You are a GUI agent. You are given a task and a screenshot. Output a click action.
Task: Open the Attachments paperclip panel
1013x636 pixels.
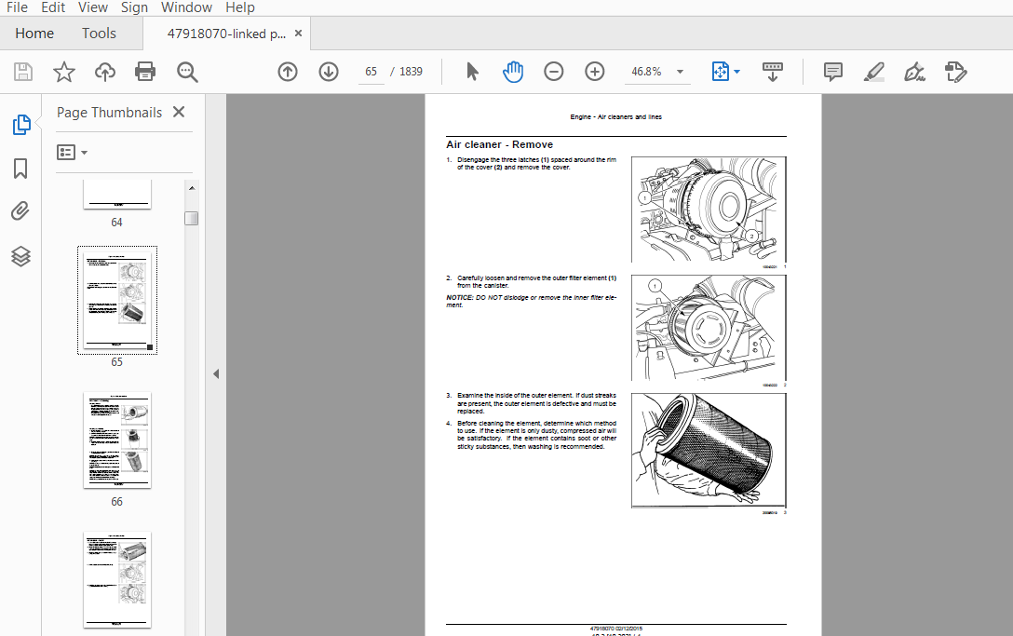20,211
